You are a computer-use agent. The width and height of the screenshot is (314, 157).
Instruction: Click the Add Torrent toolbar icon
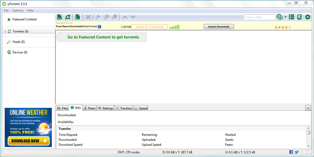pos(59,17)
